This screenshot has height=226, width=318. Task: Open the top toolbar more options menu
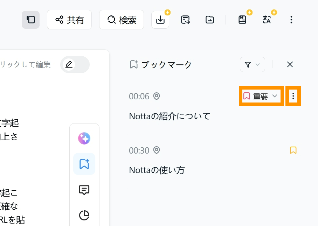(x=291, y=20)
